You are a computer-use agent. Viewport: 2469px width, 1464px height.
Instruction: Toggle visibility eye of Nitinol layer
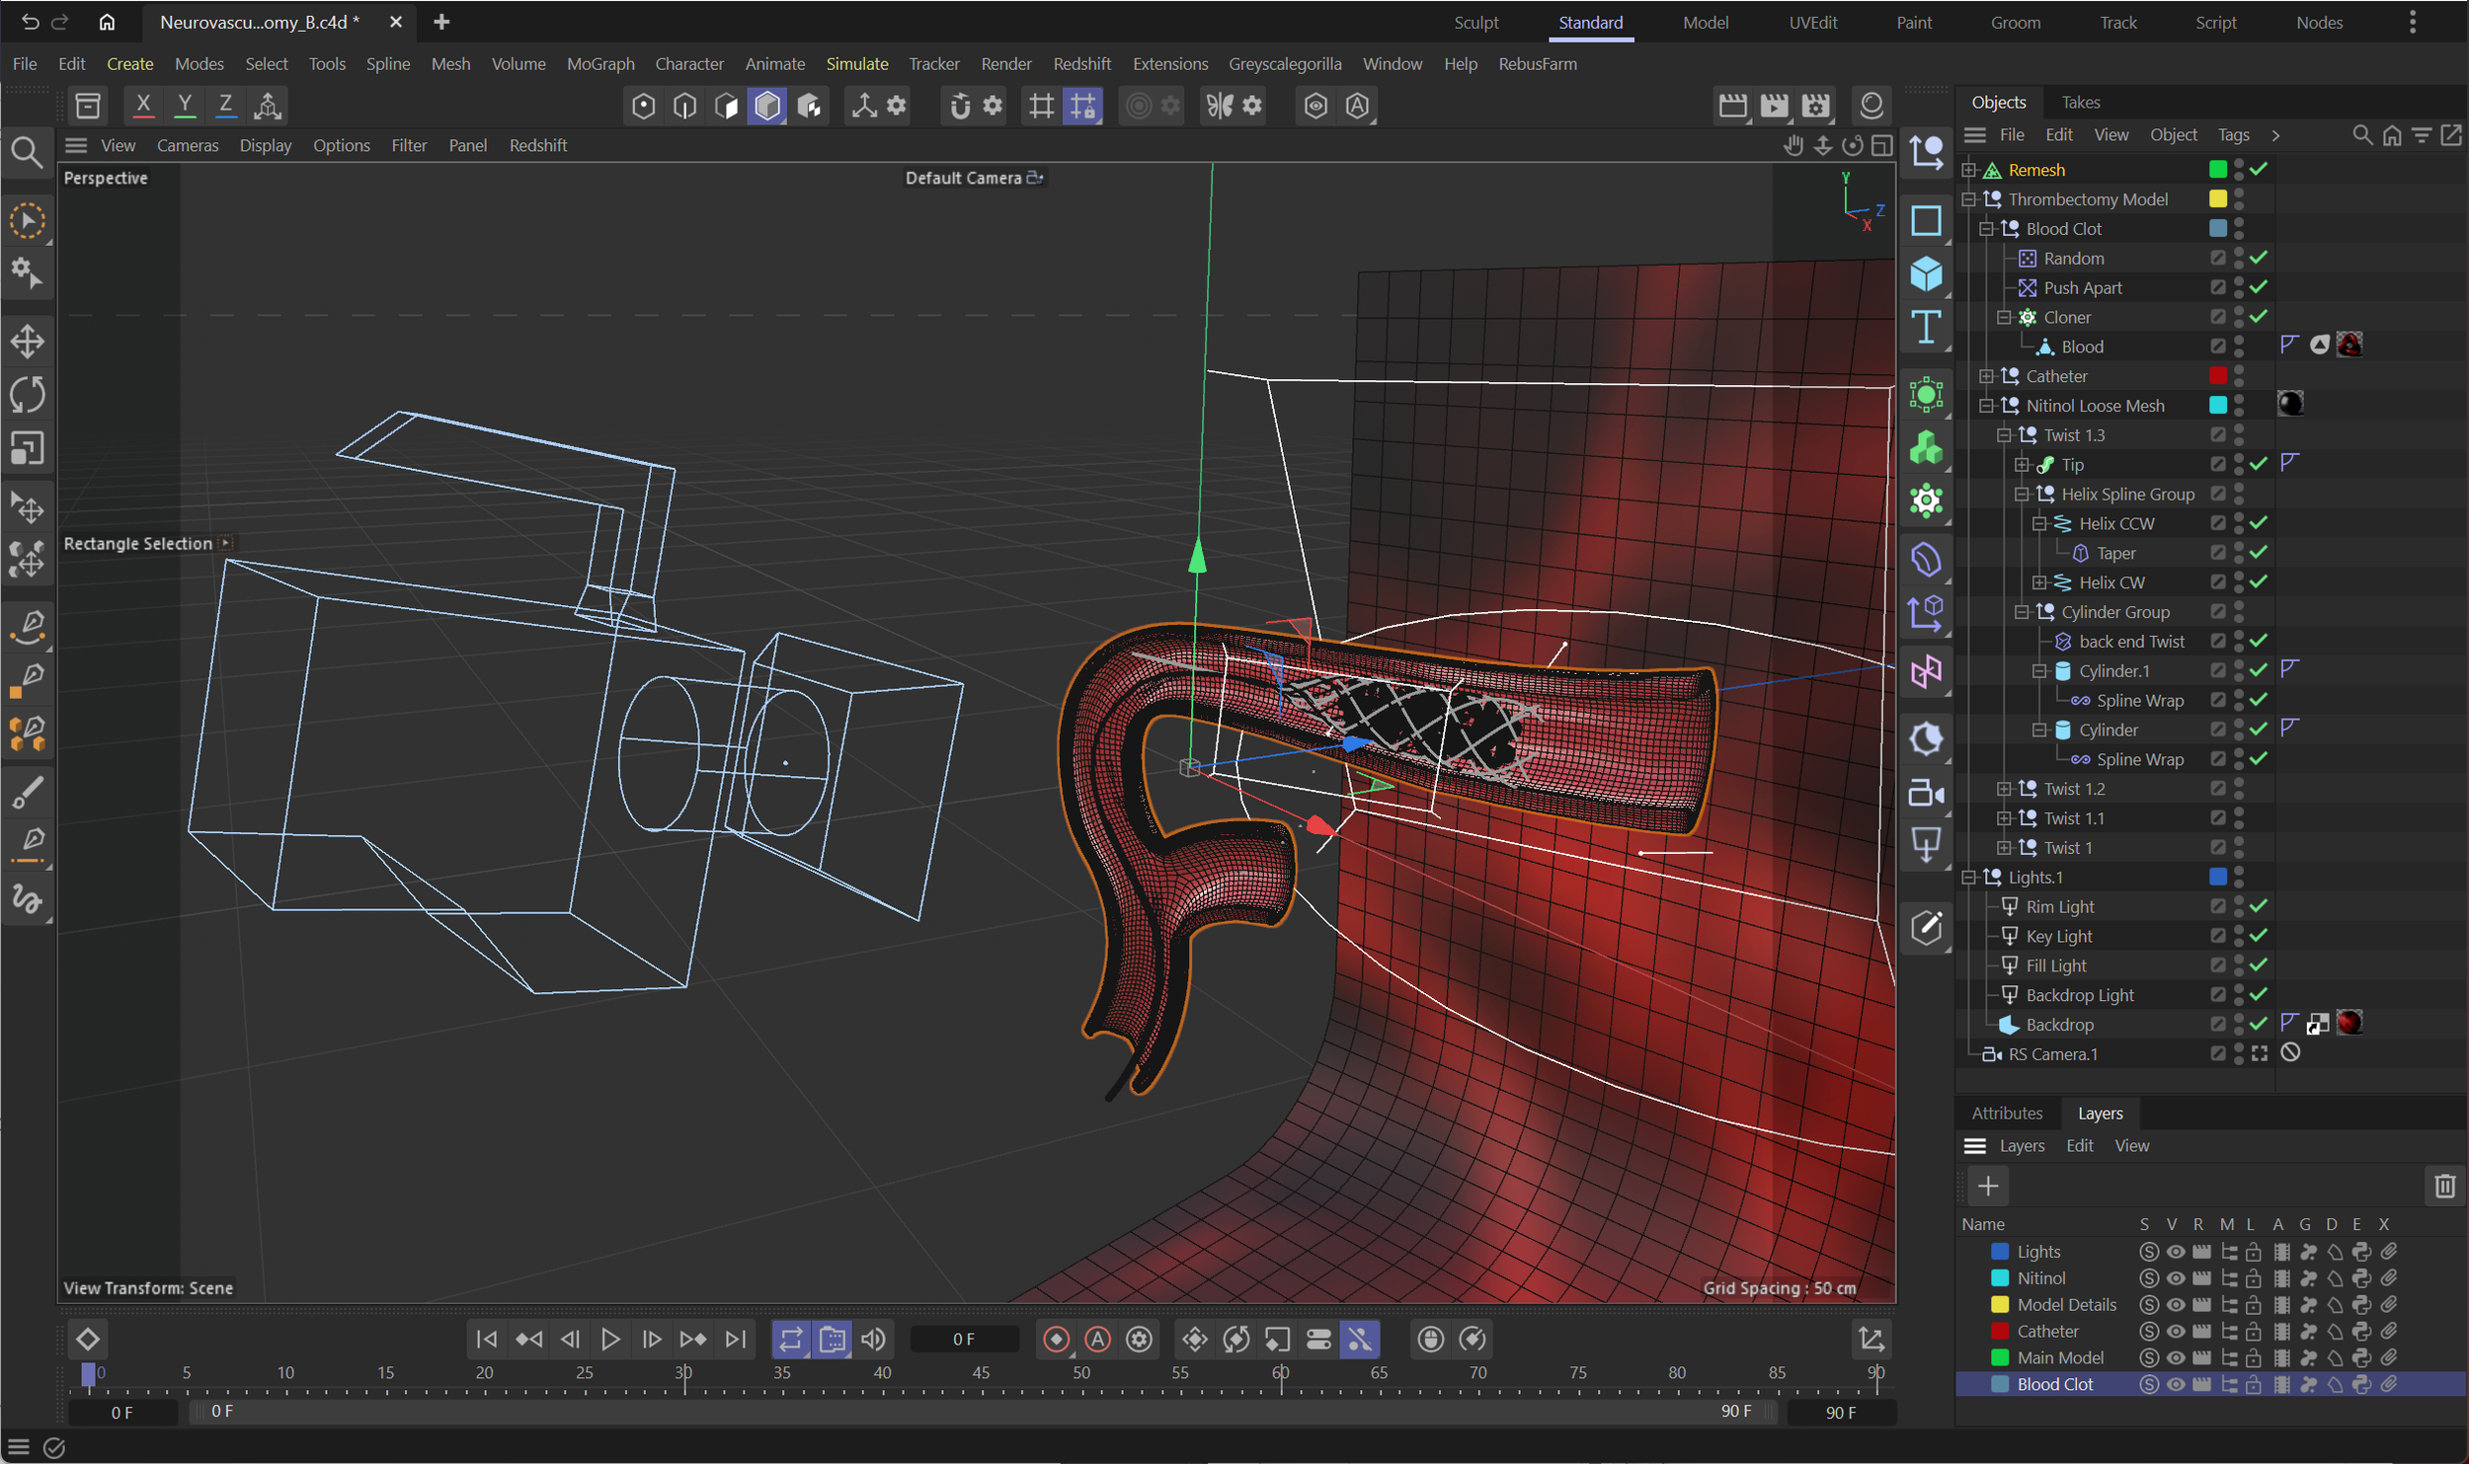2176,1278
